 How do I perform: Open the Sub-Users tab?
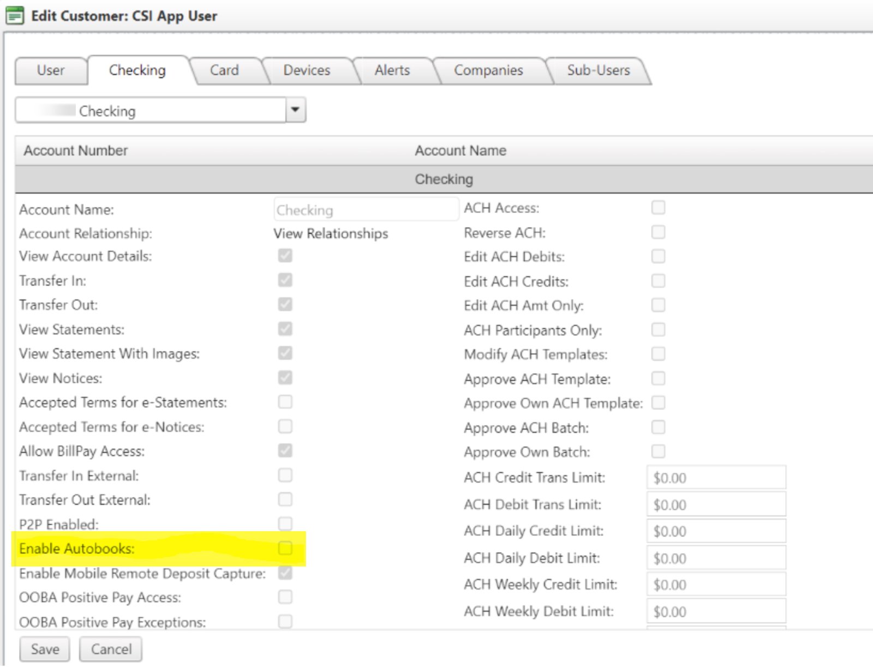pyautogui.click(x=598, y=70)
